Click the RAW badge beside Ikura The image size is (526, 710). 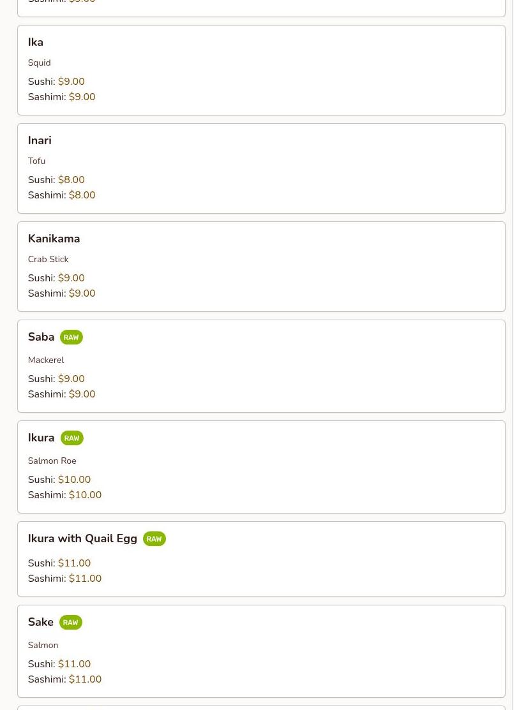click(71, 438)
